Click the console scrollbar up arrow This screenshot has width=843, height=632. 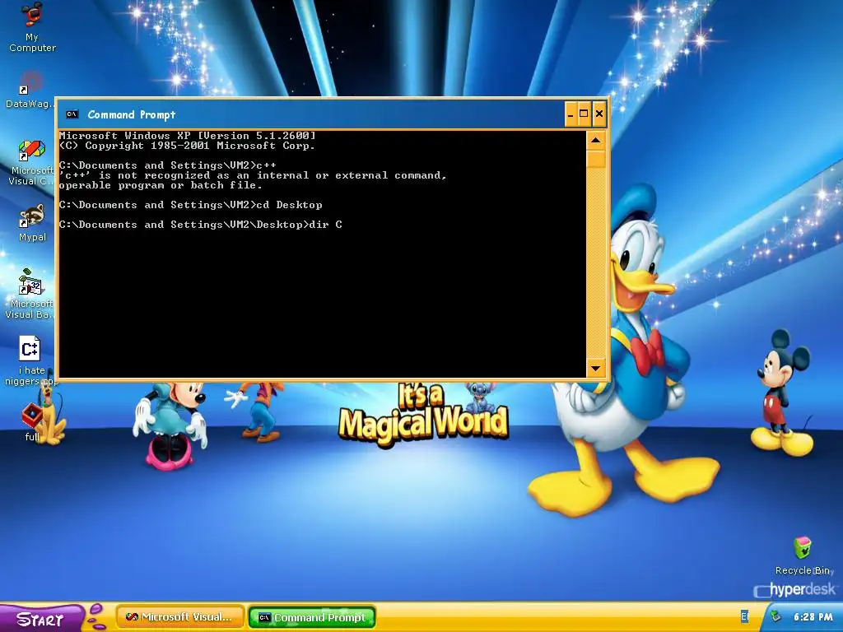[596, 140]
